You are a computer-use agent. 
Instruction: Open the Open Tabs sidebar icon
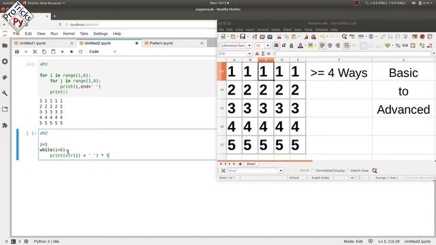pos(5,109)
